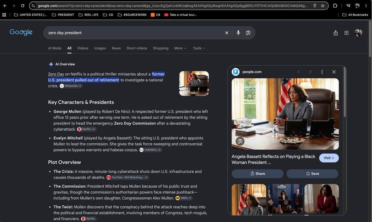Viewport: 372px width, 222px height.
Task: Switch to the Videos tab
Action: (83, 48)
